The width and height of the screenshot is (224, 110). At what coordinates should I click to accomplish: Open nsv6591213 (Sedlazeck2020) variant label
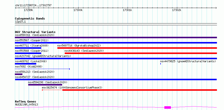pos(35,72)
